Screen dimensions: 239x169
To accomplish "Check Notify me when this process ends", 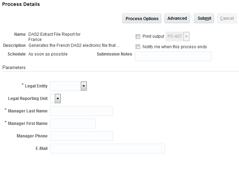I will tap(138, 47).
